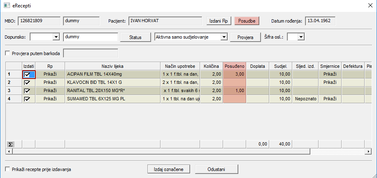377x178 pixels.
Task: Click Nepoznato in Sljed. izd. column
Action: tap(305, 99)
